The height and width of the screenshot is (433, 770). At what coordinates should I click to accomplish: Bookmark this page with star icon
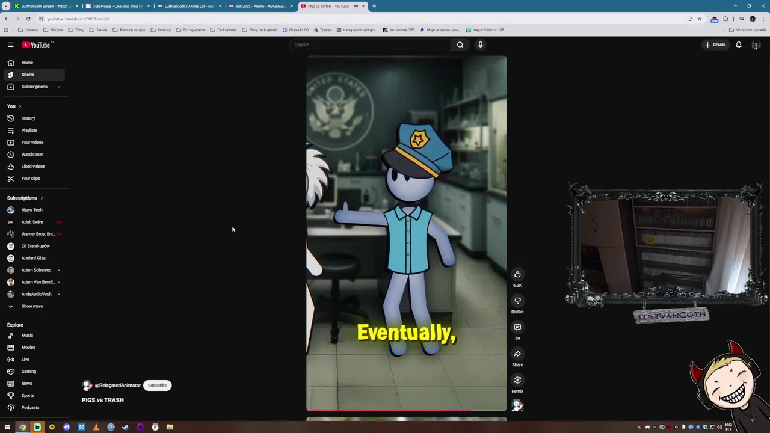pyautogui.click(x=699, y=19)
